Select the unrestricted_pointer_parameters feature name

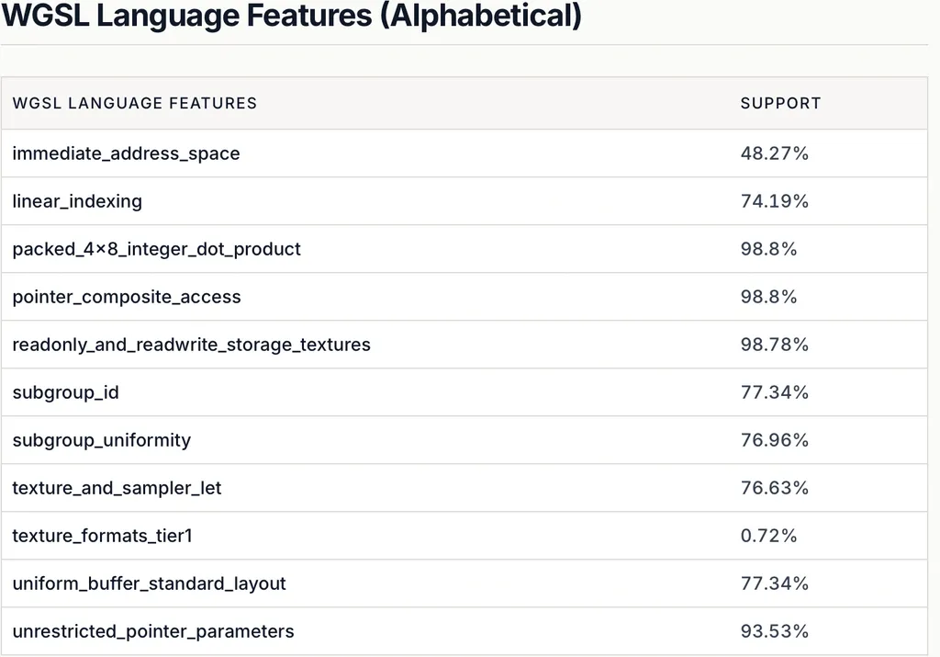click(x=153, y=632)
